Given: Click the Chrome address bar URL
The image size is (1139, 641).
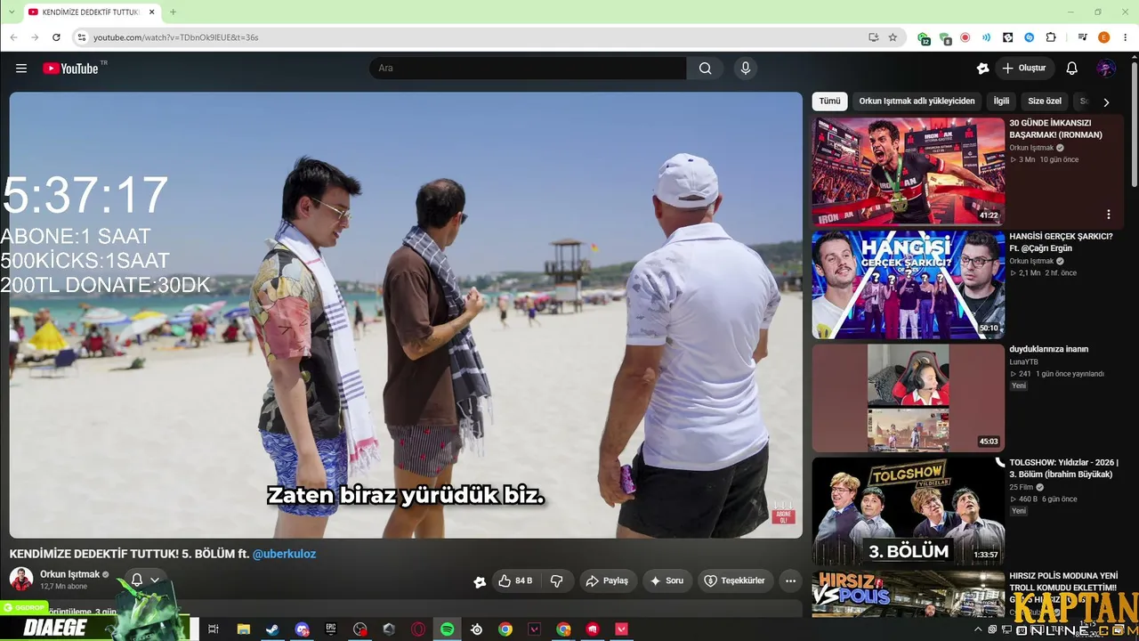Looking at the screenshot, I should [x=176, y=37].
